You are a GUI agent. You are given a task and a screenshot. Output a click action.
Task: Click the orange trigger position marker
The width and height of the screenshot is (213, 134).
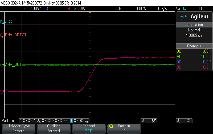[90, 13]
